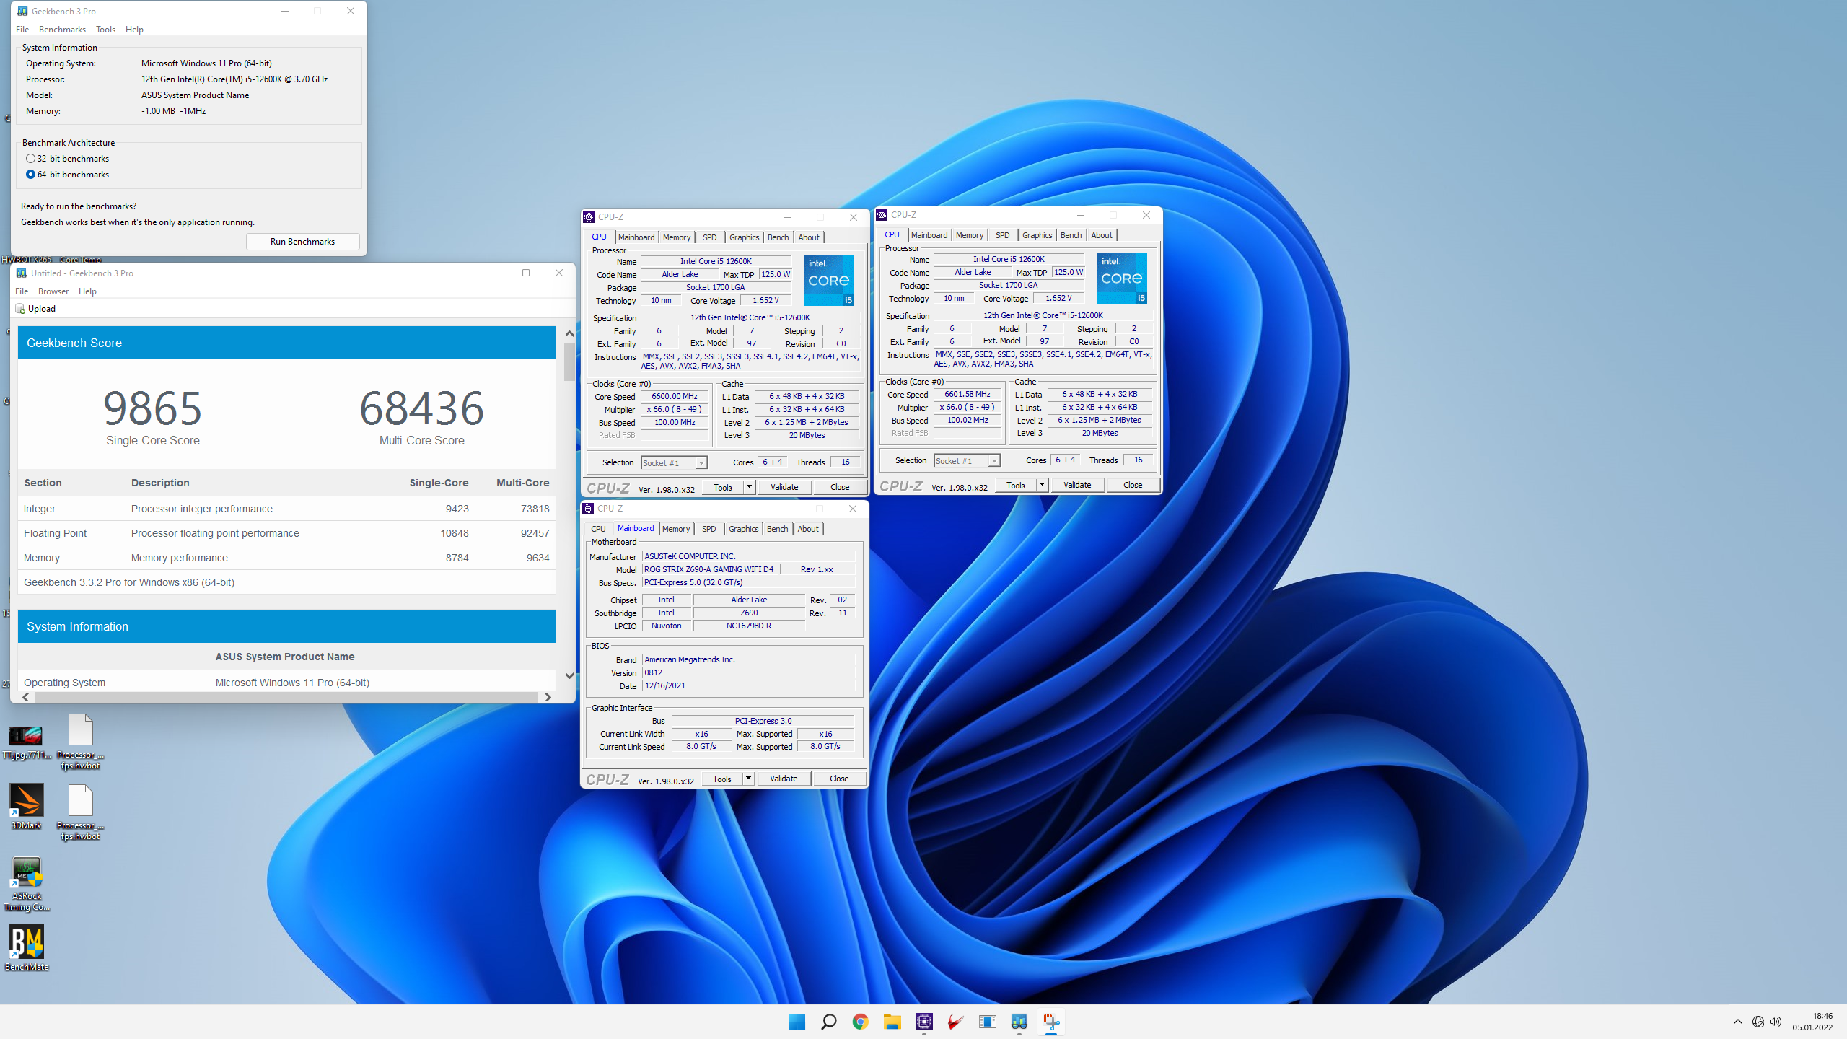Click the 68436 Multi-Core Score value
1847x1039 pixels.
422,408
